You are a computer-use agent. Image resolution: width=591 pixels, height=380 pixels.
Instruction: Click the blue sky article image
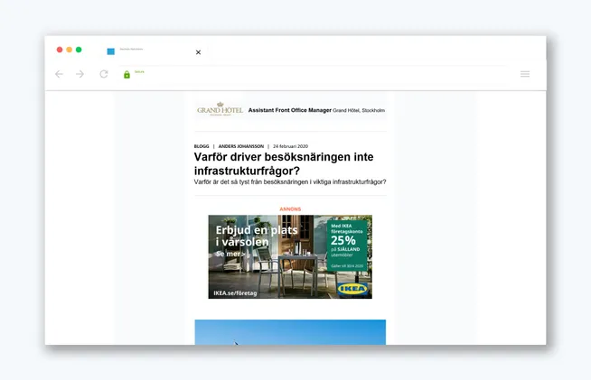point(290,332)
